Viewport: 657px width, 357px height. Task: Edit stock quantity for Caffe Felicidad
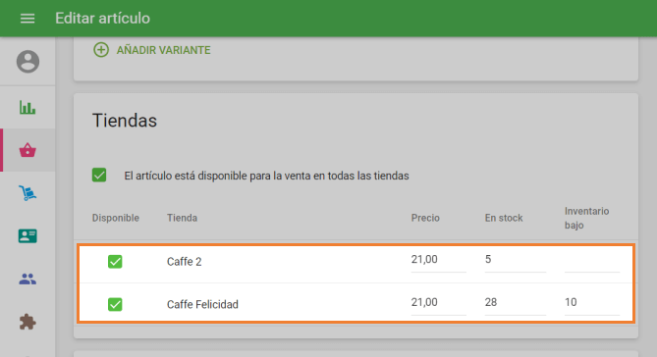coord(515,303)
